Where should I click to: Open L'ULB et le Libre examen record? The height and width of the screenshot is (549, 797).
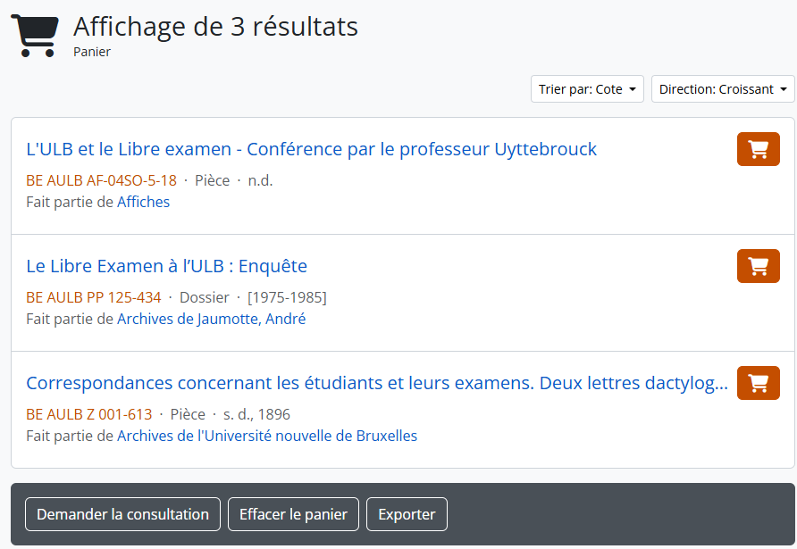tap(311, 149)
